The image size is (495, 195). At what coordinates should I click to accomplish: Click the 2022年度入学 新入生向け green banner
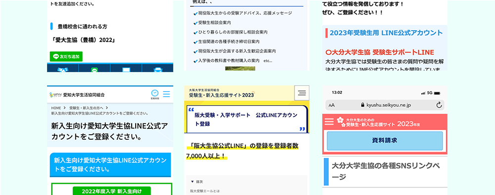112,191
